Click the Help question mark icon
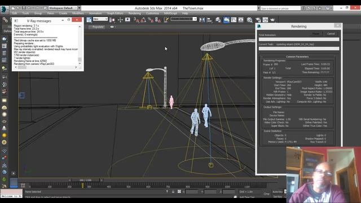The image size is (361, 203). (328, 8)
